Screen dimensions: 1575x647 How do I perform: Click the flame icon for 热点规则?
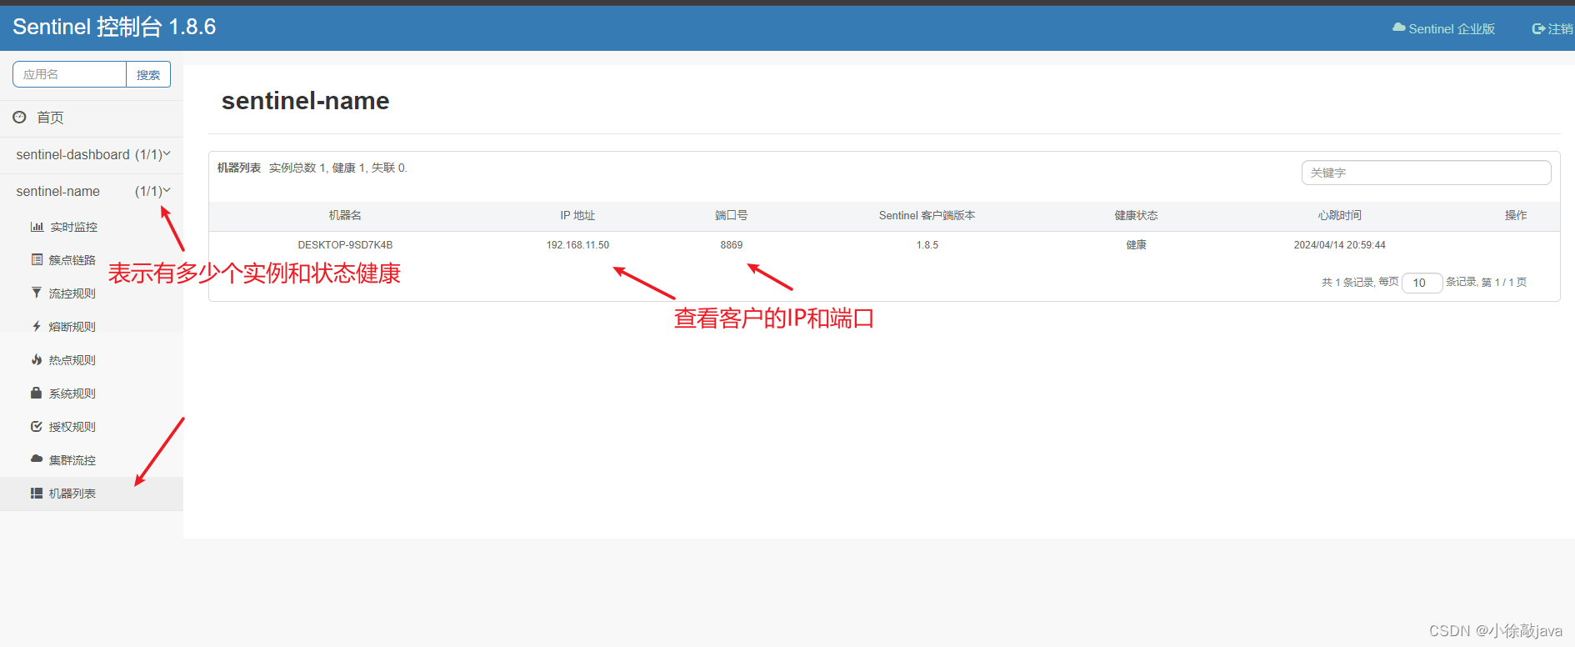click(x=37, y=359)
